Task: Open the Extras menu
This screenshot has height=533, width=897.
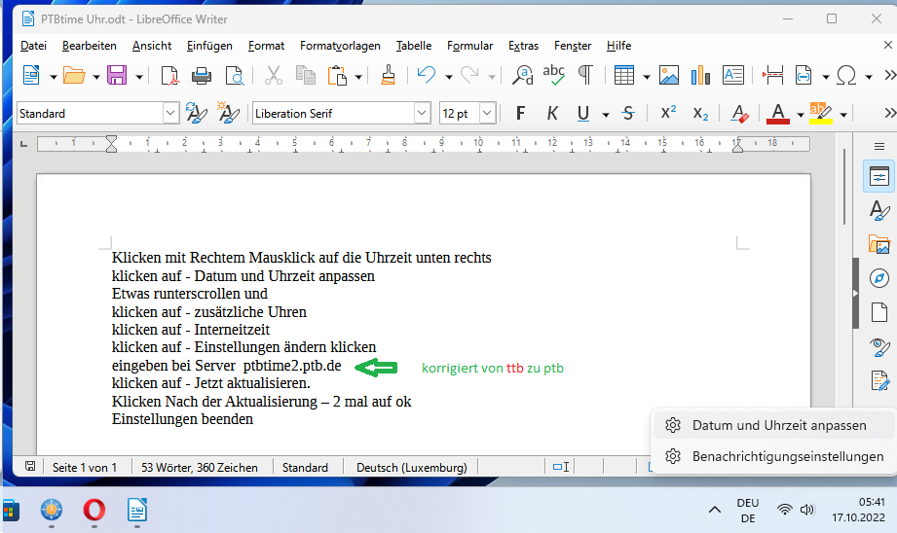Action: tap(523, 46)
